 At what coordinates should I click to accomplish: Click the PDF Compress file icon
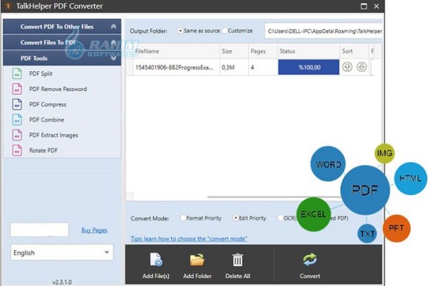pyautogui.click(x=17, y=104)
